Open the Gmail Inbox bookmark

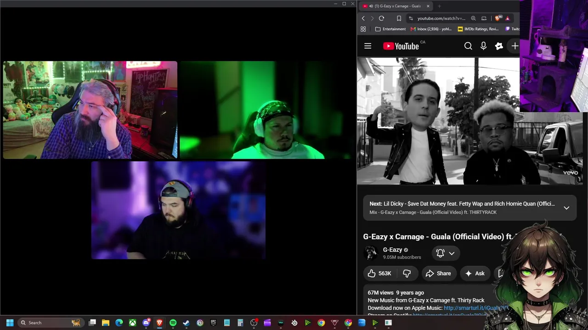coord(431,29)
